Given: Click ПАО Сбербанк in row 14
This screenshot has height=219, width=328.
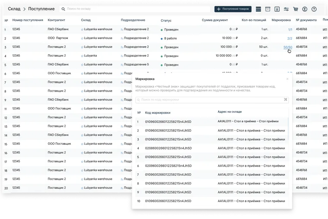Looking at the screenshot, I should pyautogui.click(x=58, y=135).
